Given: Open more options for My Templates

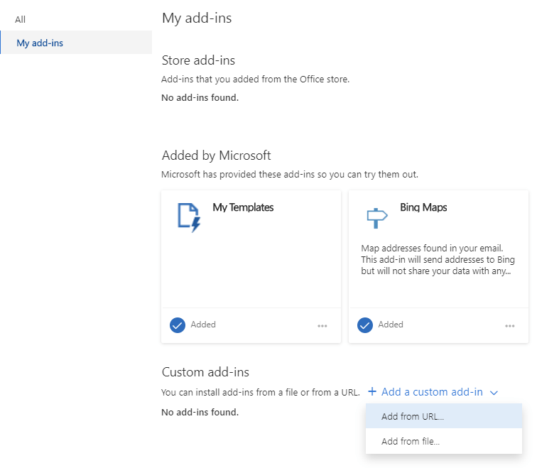Looking at the screenshot, I should [x=322, y=326].
